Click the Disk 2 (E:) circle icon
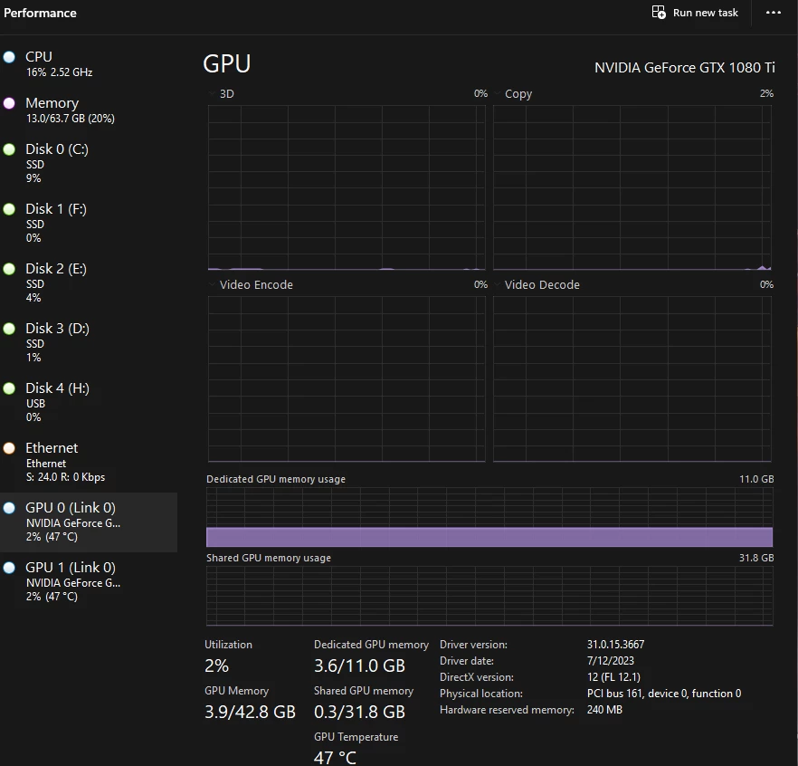 point(9,269)
